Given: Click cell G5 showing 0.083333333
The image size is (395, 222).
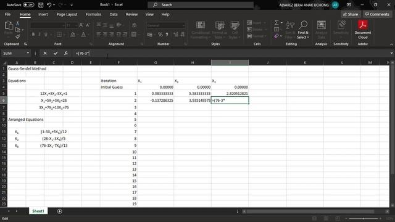Looking at the screenshot, I should 156,93.
